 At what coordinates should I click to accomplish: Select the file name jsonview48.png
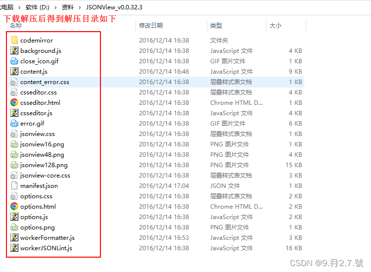42,155
